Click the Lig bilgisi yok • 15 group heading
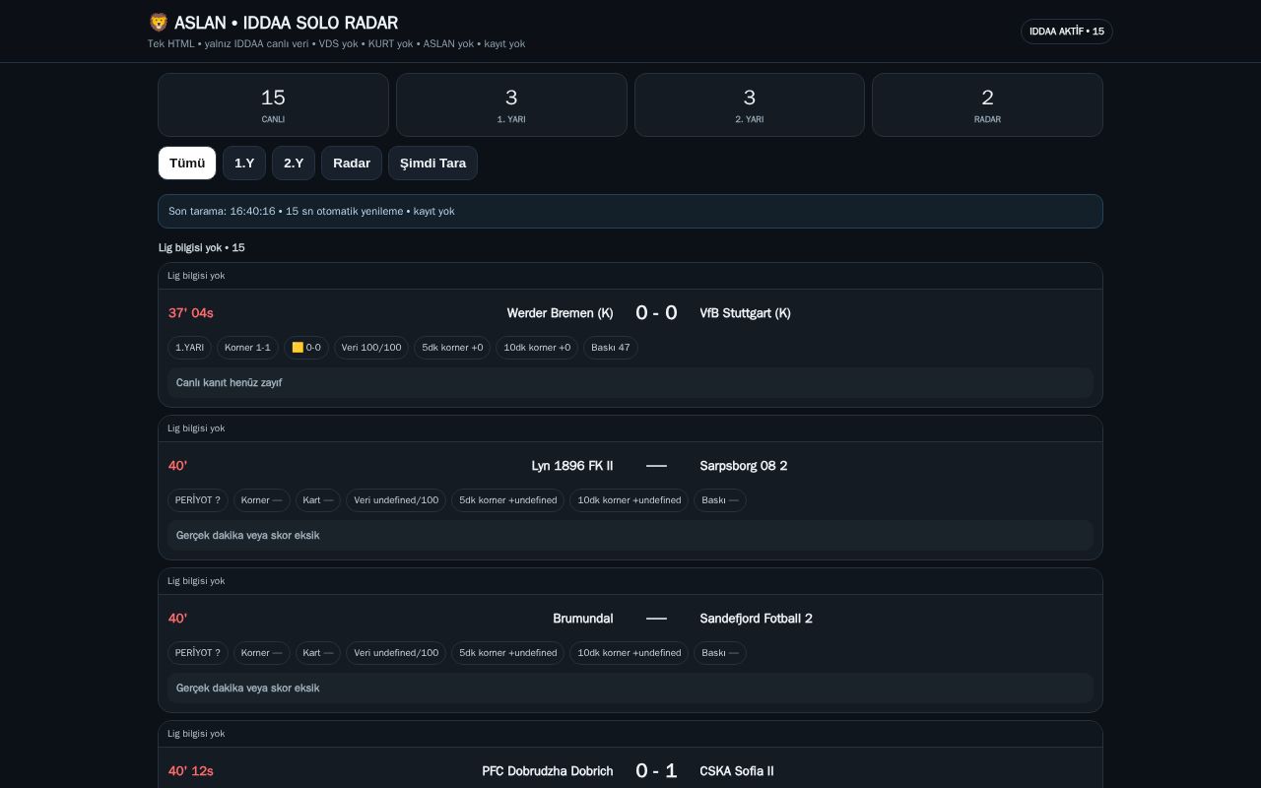The height and width of the screenshot is (788, 1261). pos(202,248)
